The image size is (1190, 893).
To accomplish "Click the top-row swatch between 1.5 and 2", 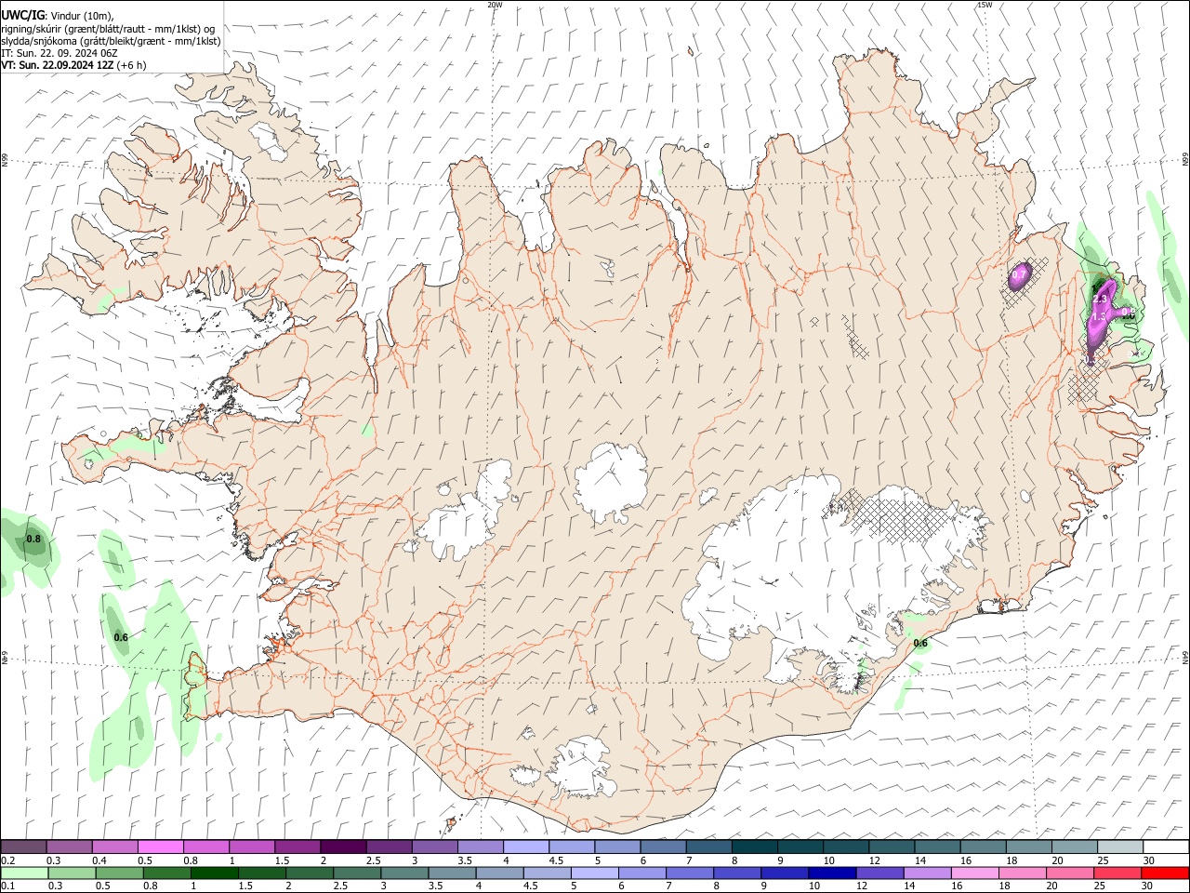I will 297,846.
